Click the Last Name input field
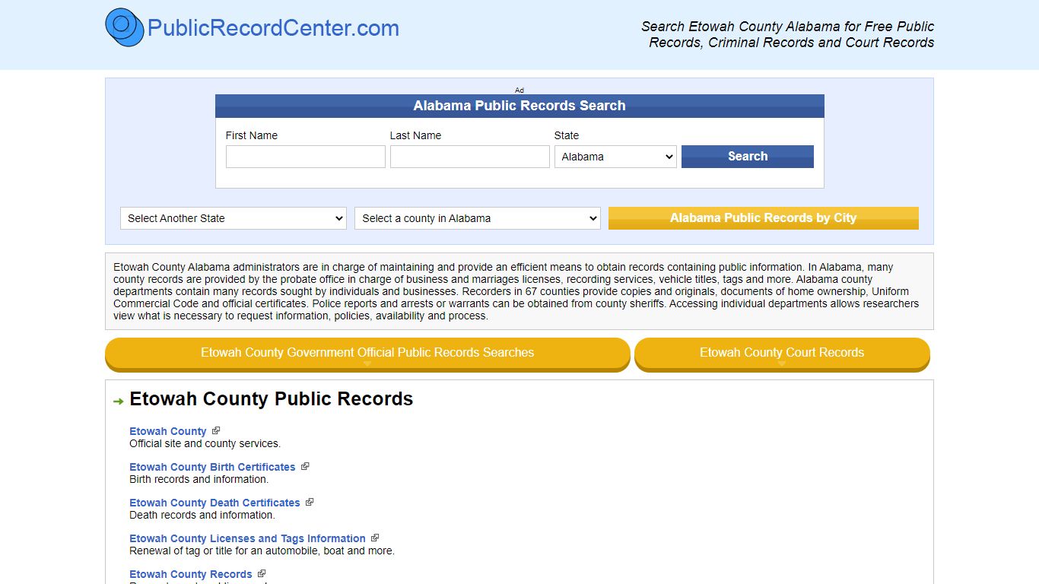Image resolution: width=1039 pixels, height=584 pixels. click(469, 157)
